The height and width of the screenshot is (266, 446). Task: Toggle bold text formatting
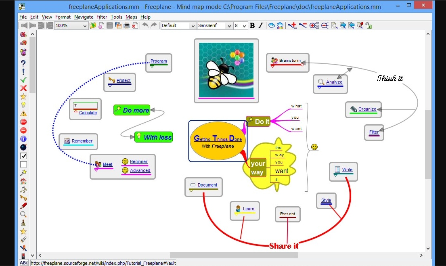pyautogui.click(x=252, y=25)
